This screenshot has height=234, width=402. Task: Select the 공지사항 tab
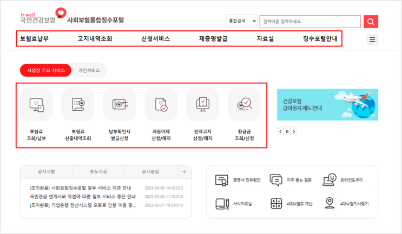(47, 171)
